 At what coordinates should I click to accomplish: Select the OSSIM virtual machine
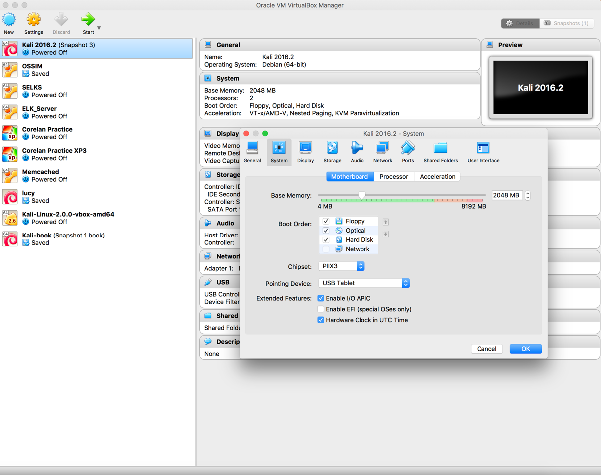pos(97,70)
